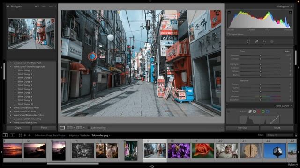Collapse the Tone Curve panel
The width and height of the screenshot is (300, 168).
[x=292, y=105]
